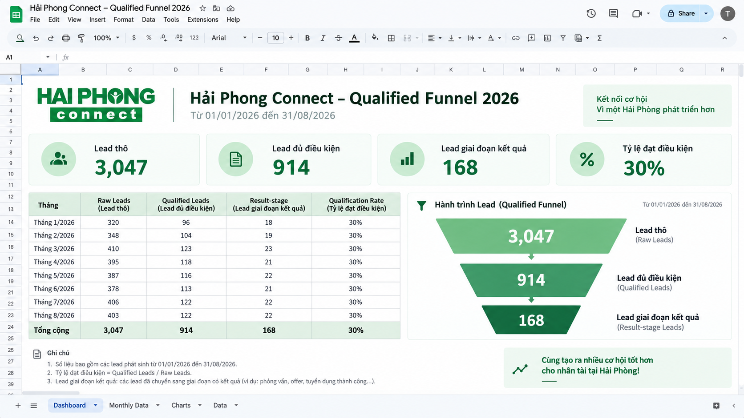Open the comments history panel
Image resolution: width=744 pixels, height=418 pixels.
coord(613,13)
